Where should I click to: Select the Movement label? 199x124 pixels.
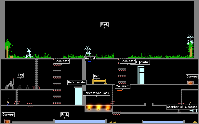[x=123, y=86]
